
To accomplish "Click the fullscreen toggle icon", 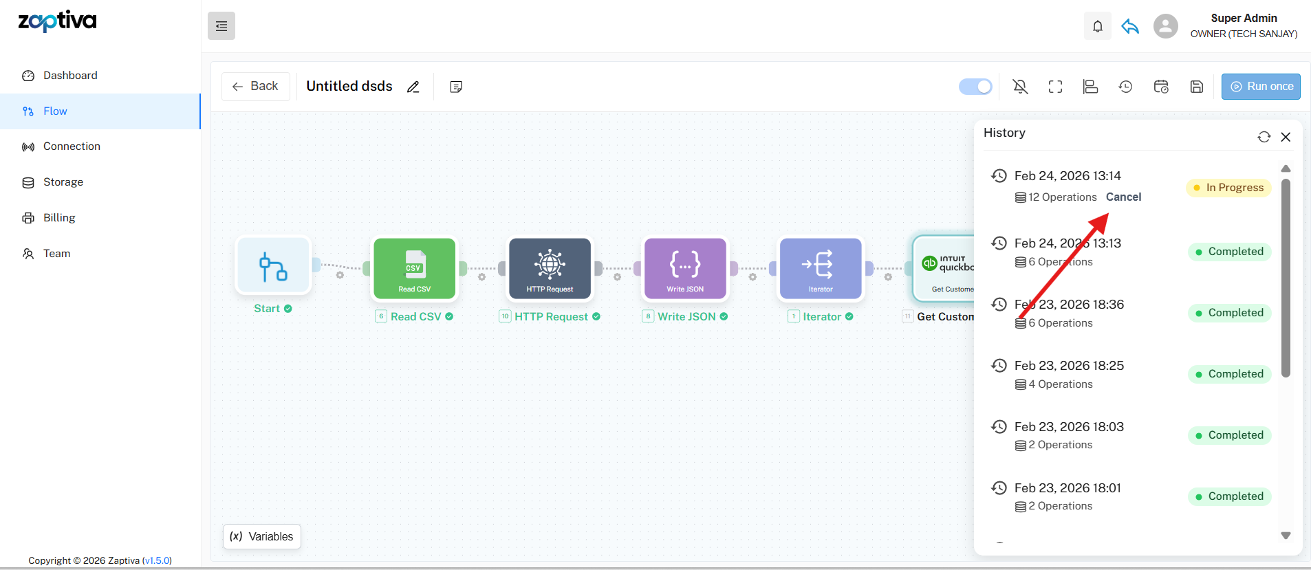I will [1055, 87].
